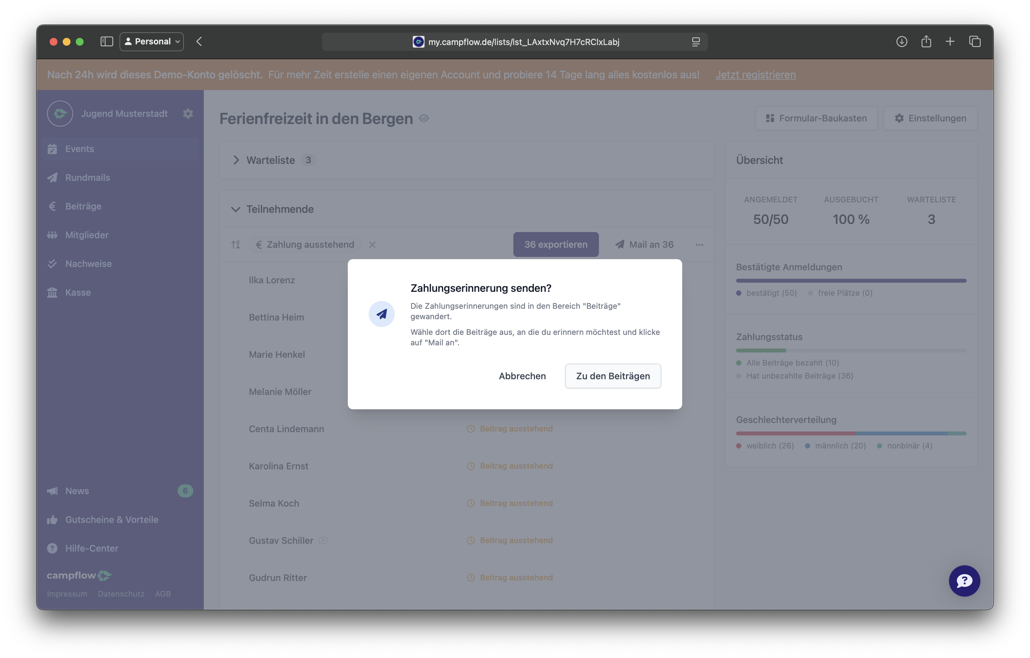The height and width of the screenshot is (658, 1030).
Task: Open the Personal profile dropdown
Action: tap(152, 41)
